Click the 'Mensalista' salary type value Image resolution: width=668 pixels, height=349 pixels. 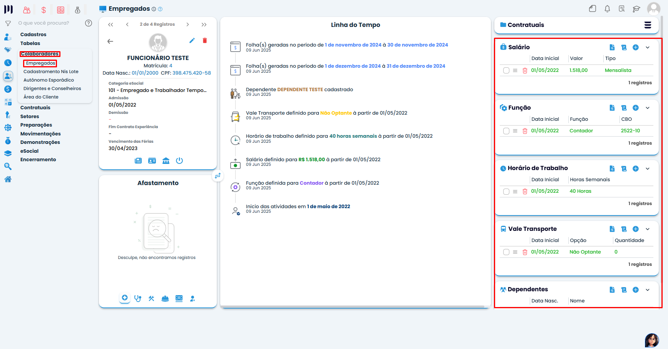pos(618,70)
